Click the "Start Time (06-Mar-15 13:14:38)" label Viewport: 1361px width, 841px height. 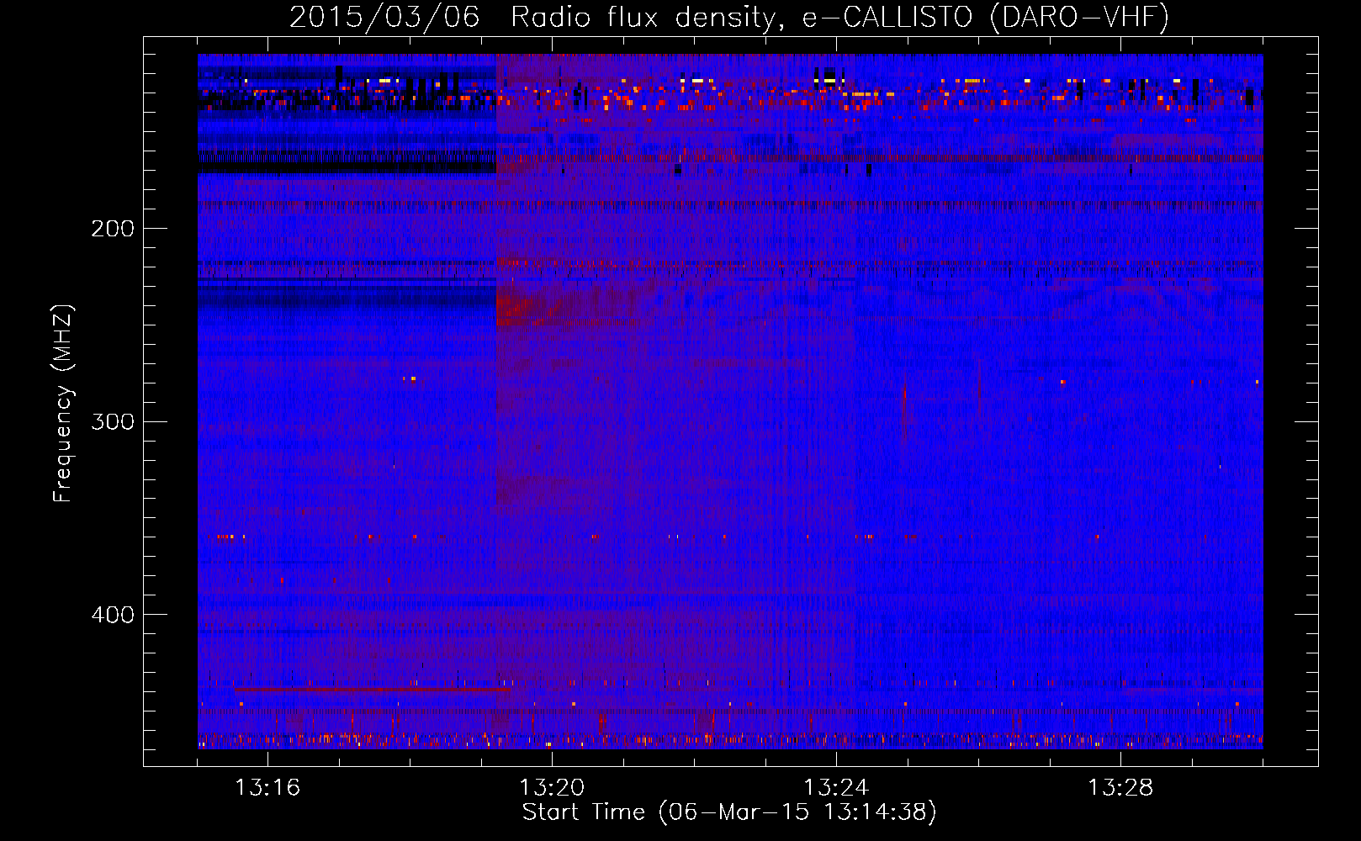729,812
